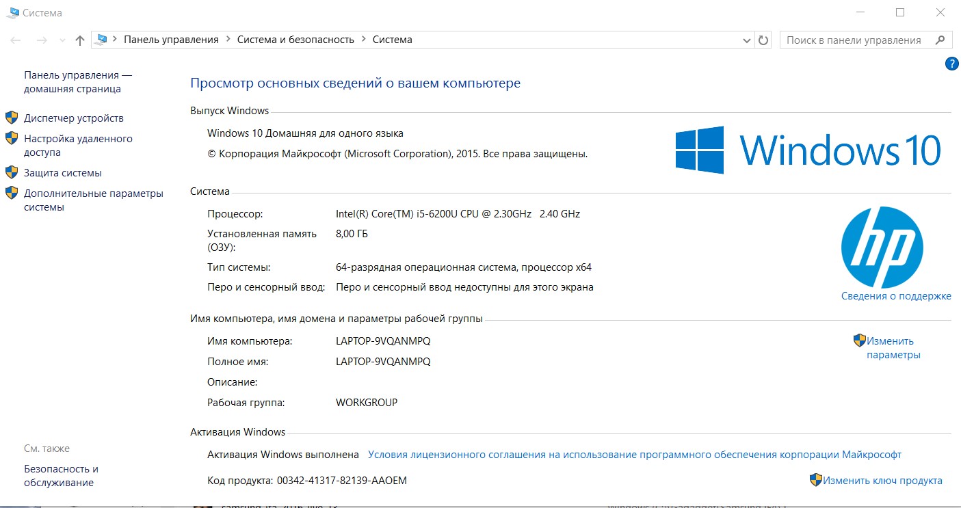
Task: Open Защита системы link
Action: (63, 173)
